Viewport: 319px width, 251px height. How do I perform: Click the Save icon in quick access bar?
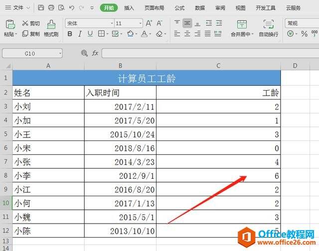pos(41,8)
